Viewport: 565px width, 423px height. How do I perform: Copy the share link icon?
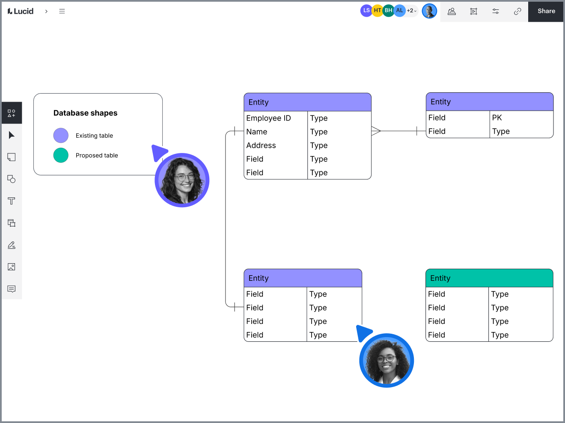tap(517, 12)
